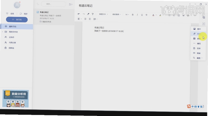Screen dimensions: 208x116
Task: Open the user avatar profile
Action: (x=17, y=5)
